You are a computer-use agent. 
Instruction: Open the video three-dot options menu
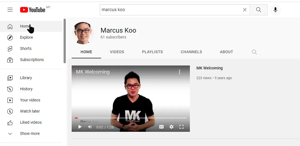(180, 72)
